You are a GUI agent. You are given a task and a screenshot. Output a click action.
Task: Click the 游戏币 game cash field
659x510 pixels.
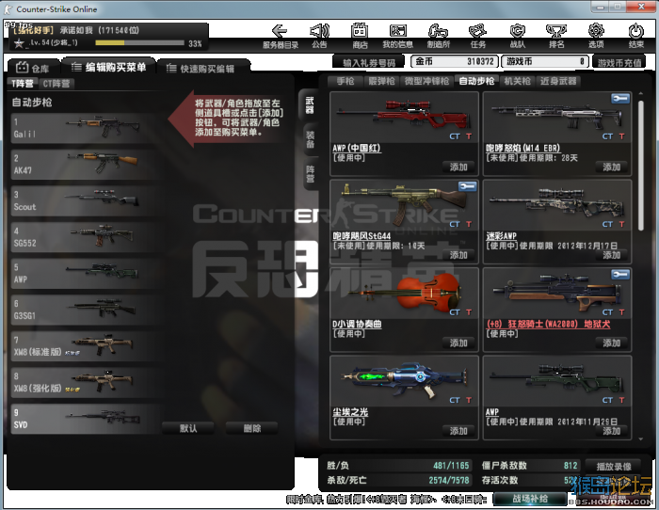pos(545,61)
